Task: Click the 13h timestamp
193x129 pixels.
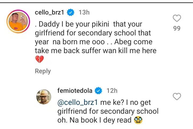Action: tap(84, 12)
